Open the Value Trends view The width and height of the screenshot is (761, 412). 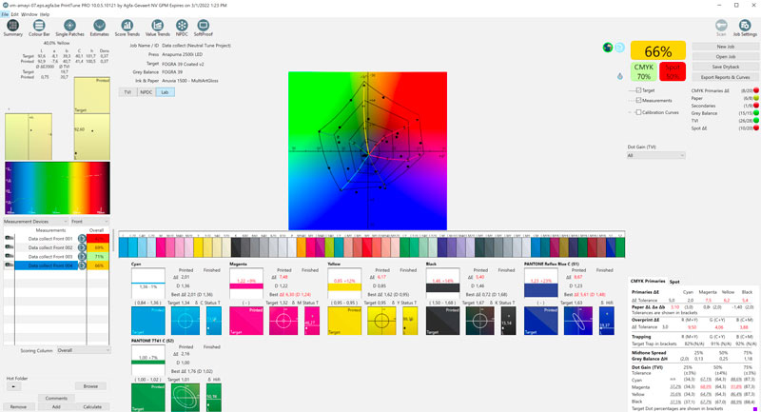coord(157,26)
